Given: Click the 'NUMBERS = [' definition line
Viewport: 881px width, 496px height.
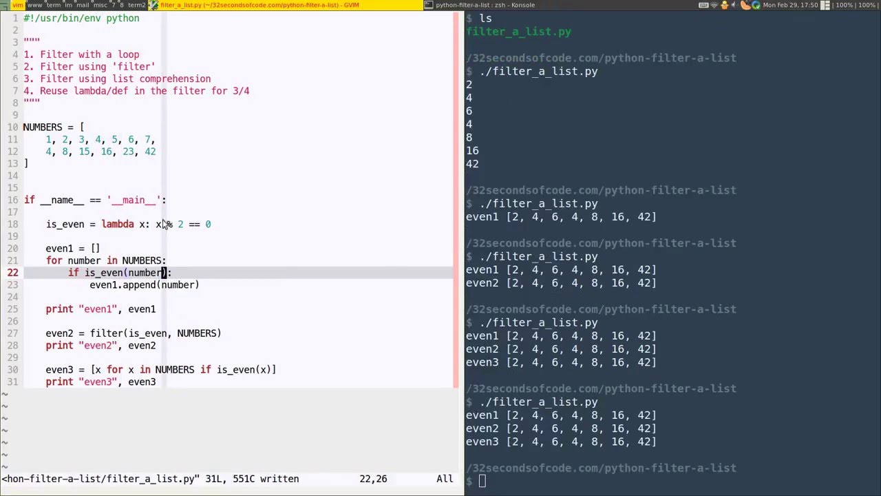Looking at the screenshot, I should click(54, 127).
